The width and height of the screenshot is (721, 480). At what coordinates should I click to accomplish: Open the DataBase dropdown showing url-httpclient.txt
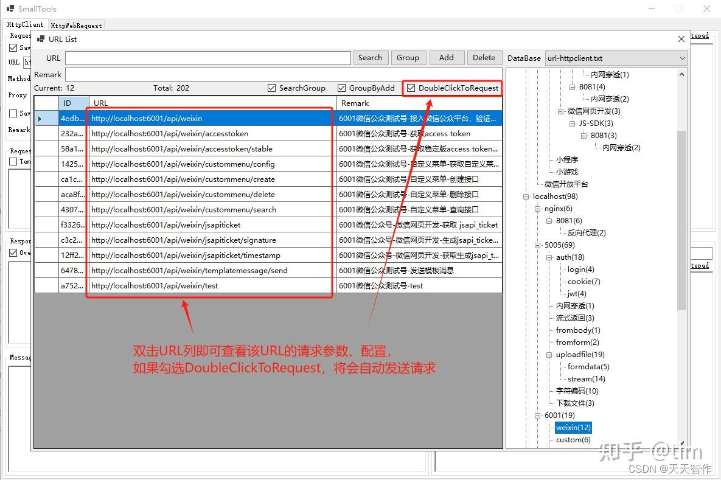[681, 57]
